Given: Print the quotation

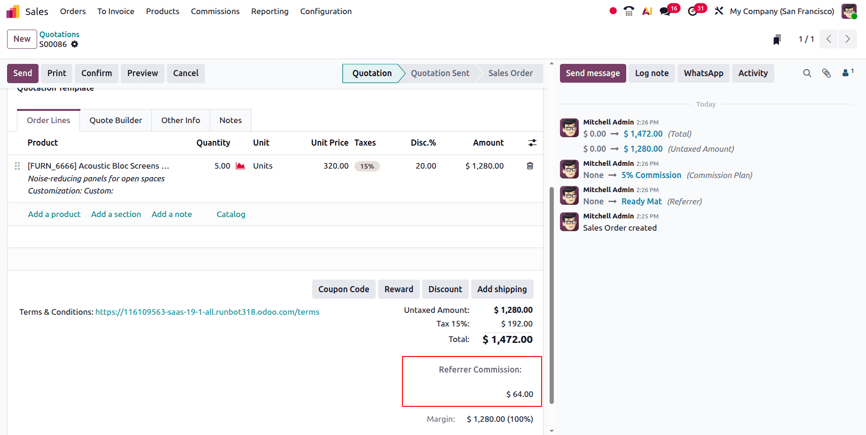Looking at the screenshot, I should tap(57, 73).
